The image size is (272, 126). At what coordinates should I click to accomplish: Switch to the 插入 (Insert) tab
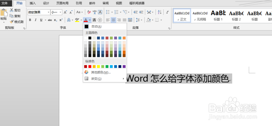(33, 3)
